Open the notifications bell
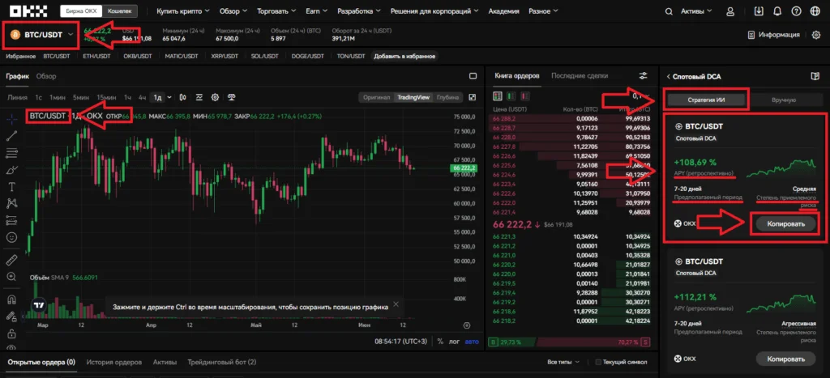830x378 pixels. (x=777, y=11)
